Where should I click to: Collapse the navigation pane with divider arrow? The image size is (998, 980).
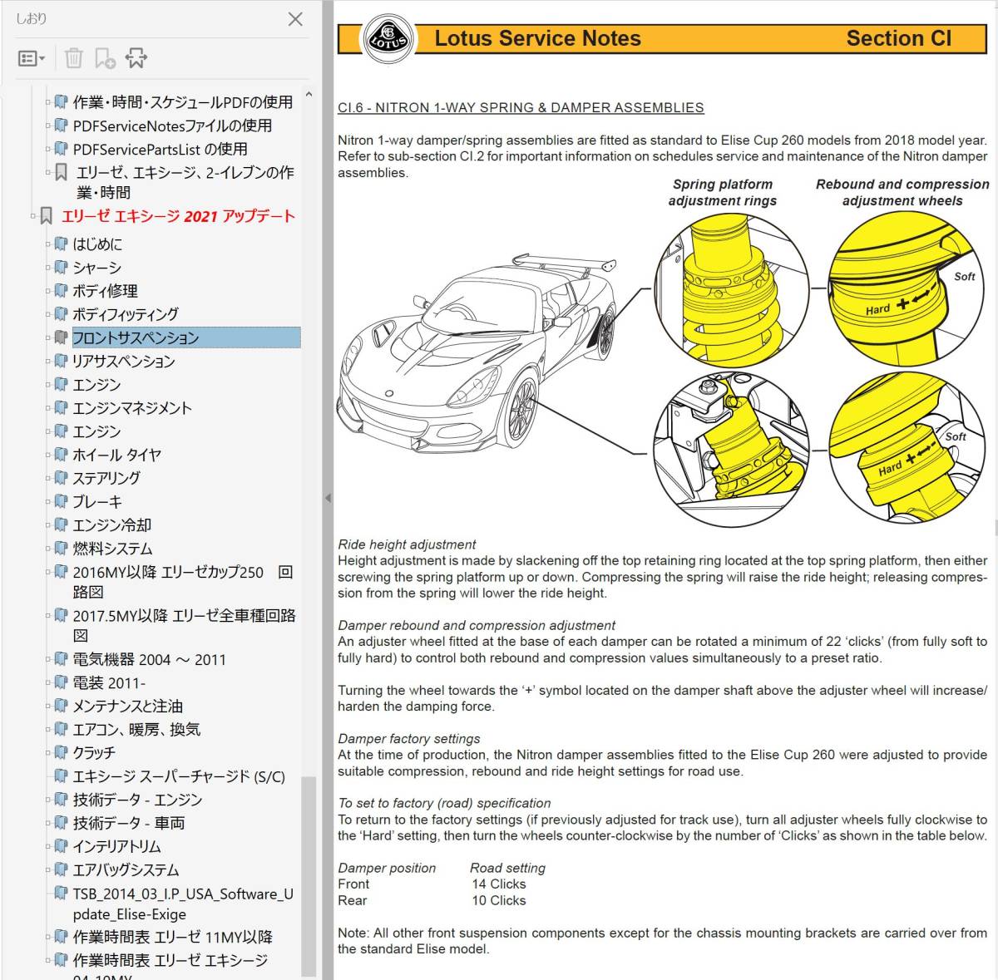[328, 498]
